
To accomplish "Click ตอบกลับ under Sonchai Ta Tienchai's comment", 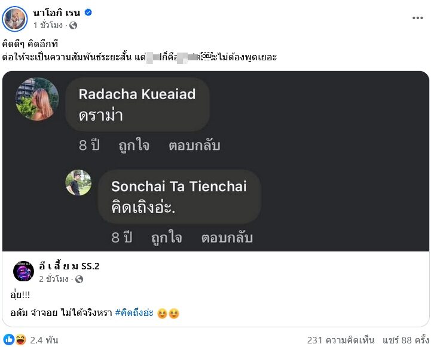I will point(227,238).
